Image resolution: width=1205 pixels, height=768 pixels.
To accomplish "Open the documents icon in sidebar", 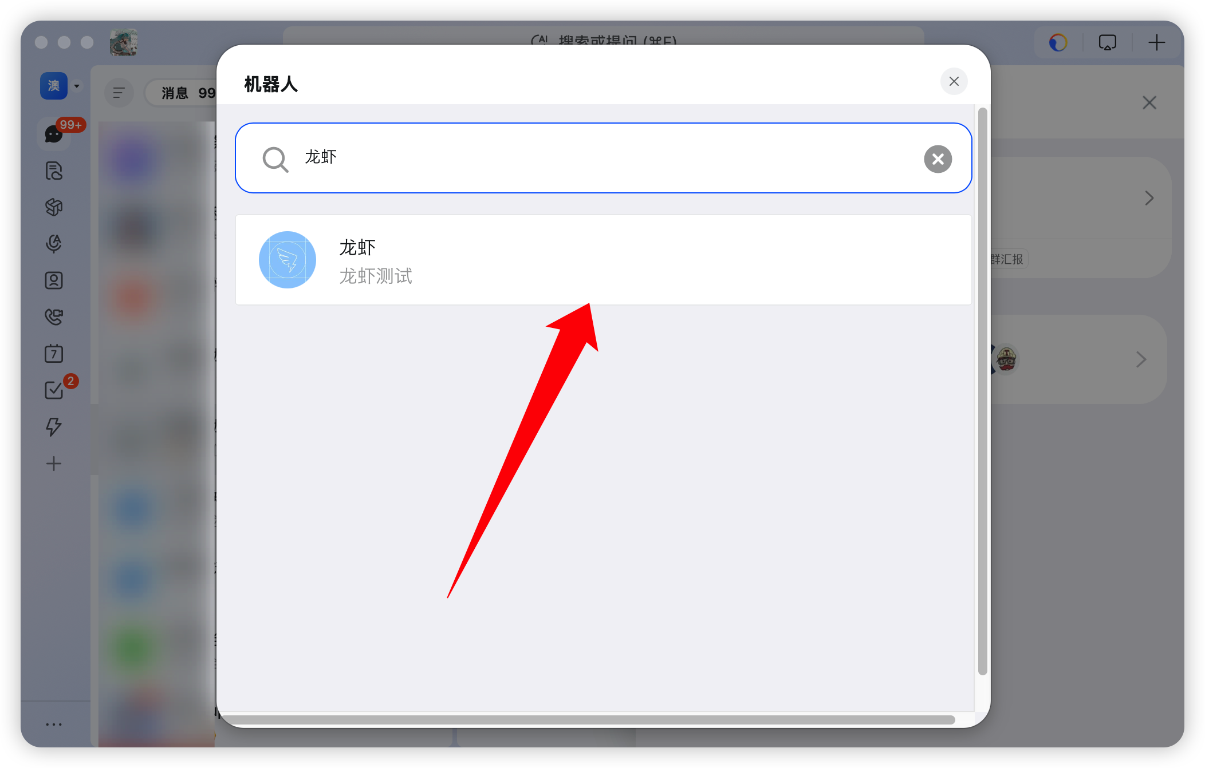I will coord(54,171).
